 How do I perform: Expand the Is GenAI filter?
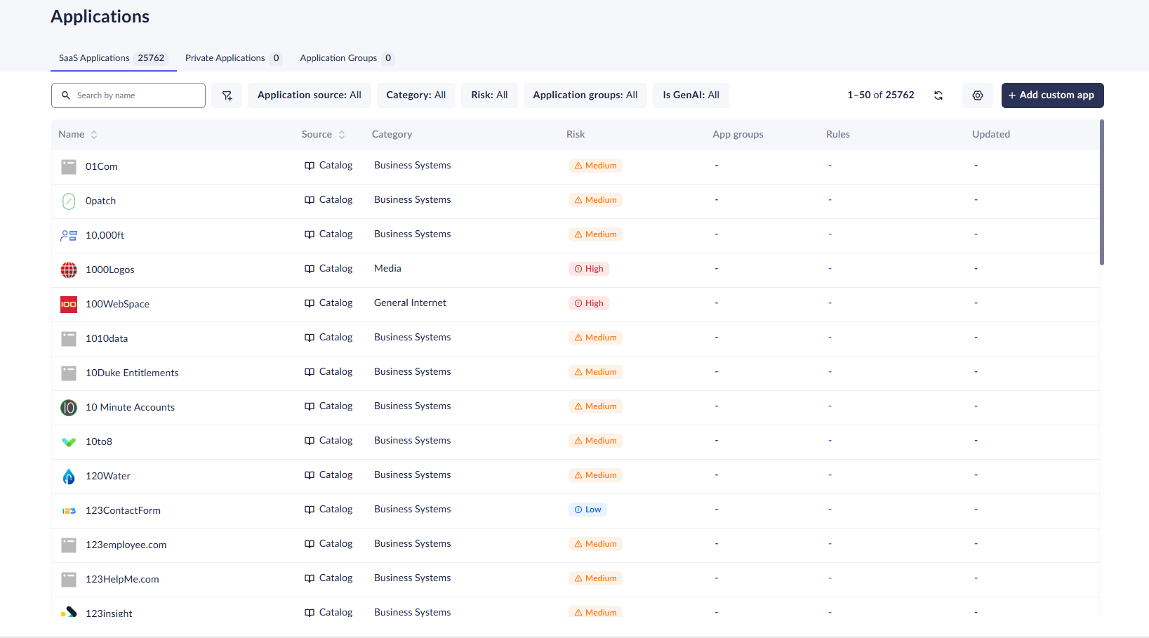tap(691, 95)
